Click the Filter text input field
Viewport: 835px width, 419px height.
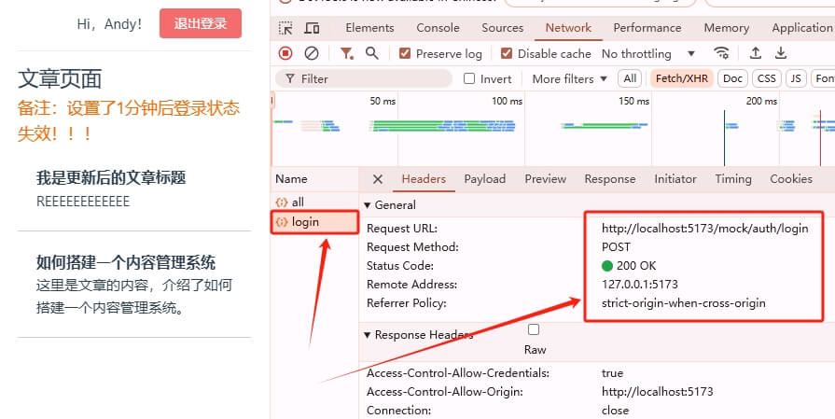click(373, 79)
